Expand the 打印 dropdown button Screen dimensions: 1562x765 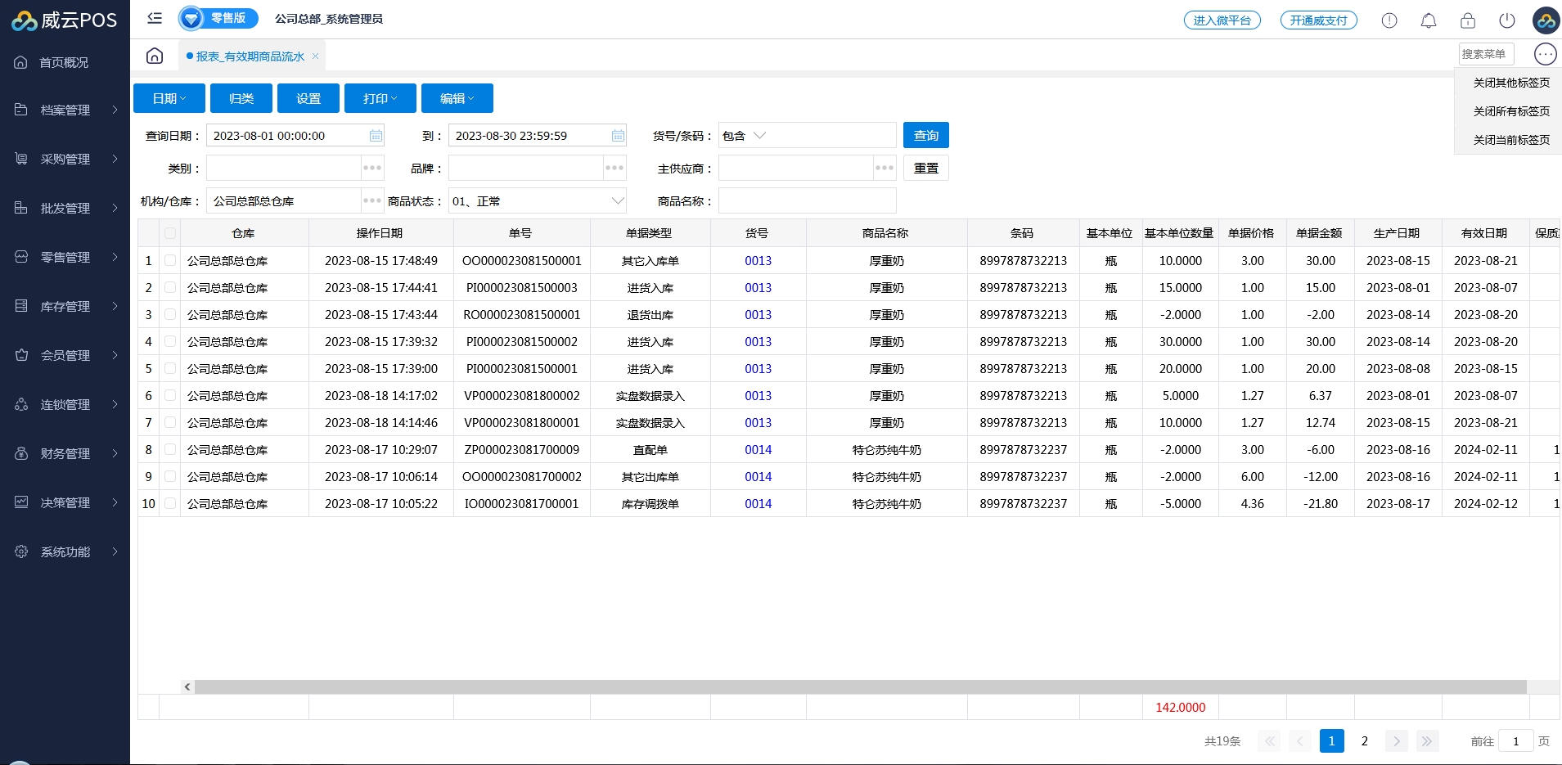tap(380, 99)
